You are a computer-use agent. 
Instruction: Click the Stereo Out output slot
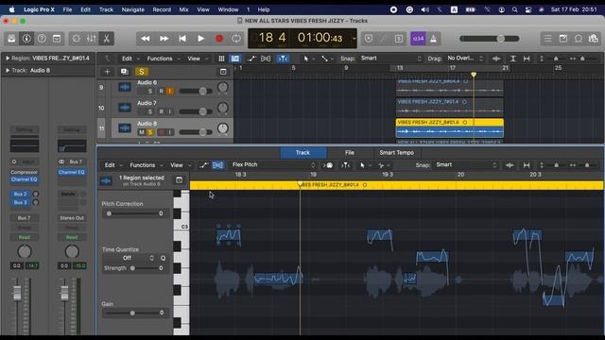(x=72, y=218)
